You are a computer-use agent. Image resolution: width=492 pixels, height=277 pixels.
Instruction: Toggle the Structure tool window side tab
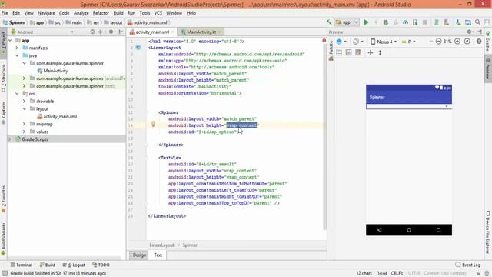tap(3, 78)
